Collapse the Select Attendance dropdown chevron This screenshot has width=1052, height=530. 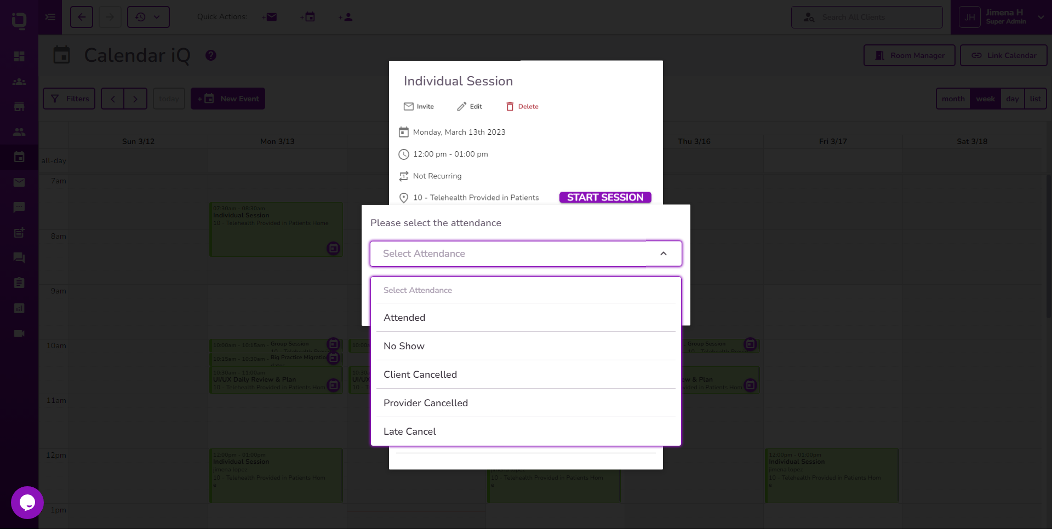[664, 254]
